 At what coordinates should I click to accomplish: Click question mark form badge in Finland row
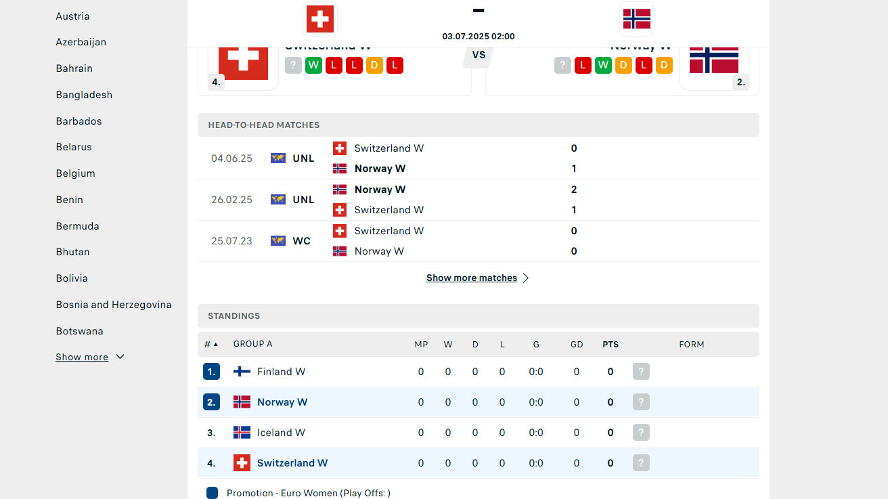pos(641,372)
